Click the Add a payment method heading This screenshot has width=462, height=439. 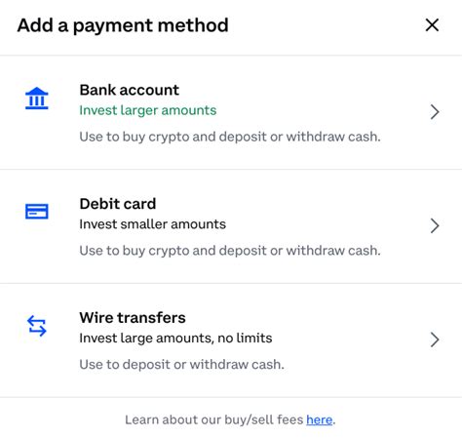coord(123,25)
